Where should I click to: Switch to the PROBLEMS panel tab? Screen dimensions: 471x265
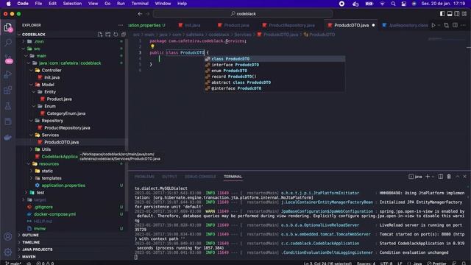(144, 177)
